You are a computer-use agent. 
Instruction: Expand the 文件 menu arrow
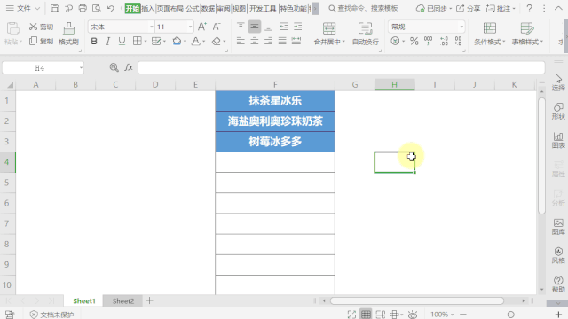pos(37,8)
